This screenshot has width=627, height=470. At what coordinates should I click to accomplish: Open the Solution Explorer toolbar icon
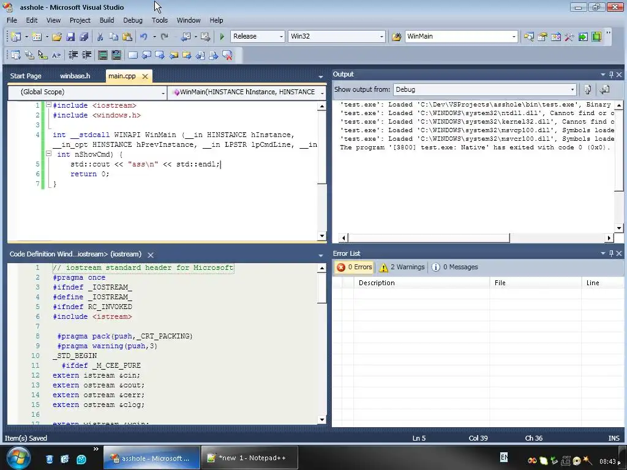529,36
